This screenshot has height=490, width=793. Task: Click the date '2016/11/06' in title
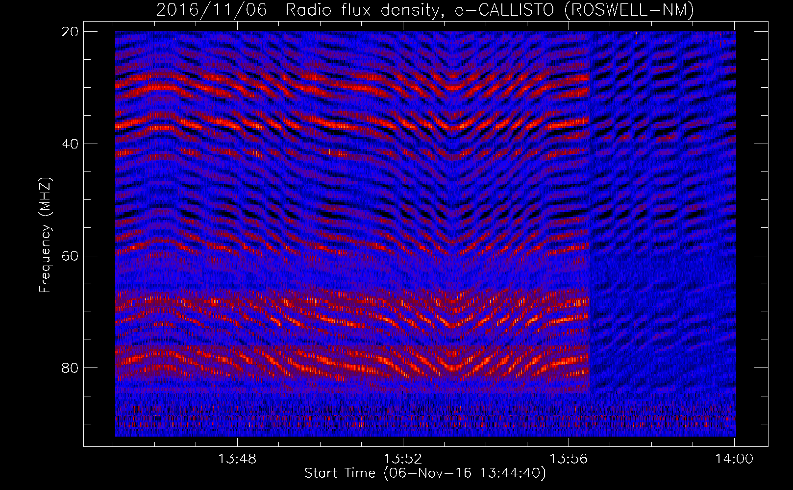point(211,10)
